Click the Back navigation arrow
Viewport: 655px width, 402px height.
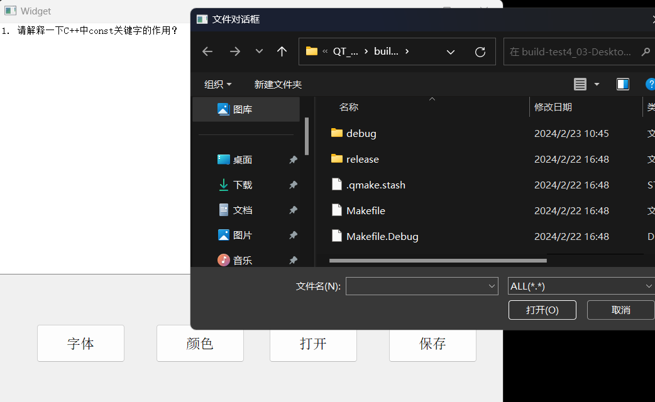coord(207,52)
